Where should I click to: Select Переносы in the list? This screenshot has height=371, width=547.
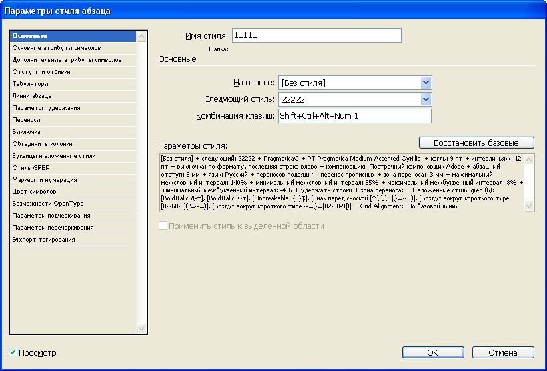pyautogui.click(x=73, y=120)
